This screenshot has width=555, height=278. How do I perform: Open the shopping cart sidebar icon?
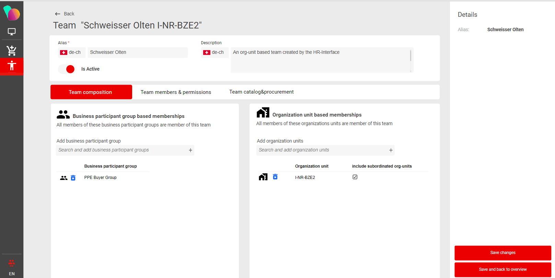[12, 50]
